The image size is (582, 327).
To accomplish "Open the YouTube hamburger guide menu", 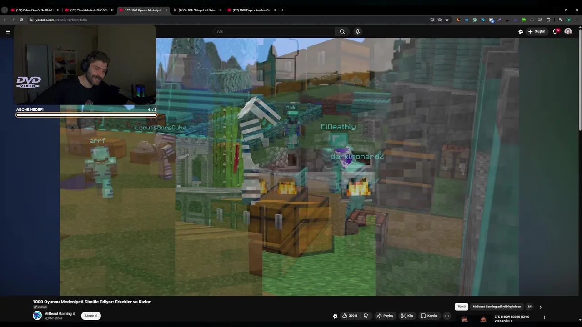I will (x=8, y=31).
